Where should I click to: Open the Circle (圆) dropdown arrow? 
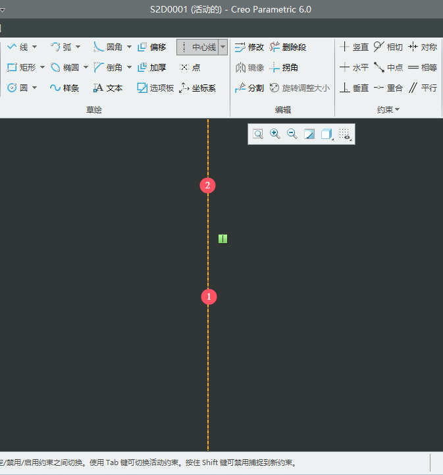tap(34, 88)
